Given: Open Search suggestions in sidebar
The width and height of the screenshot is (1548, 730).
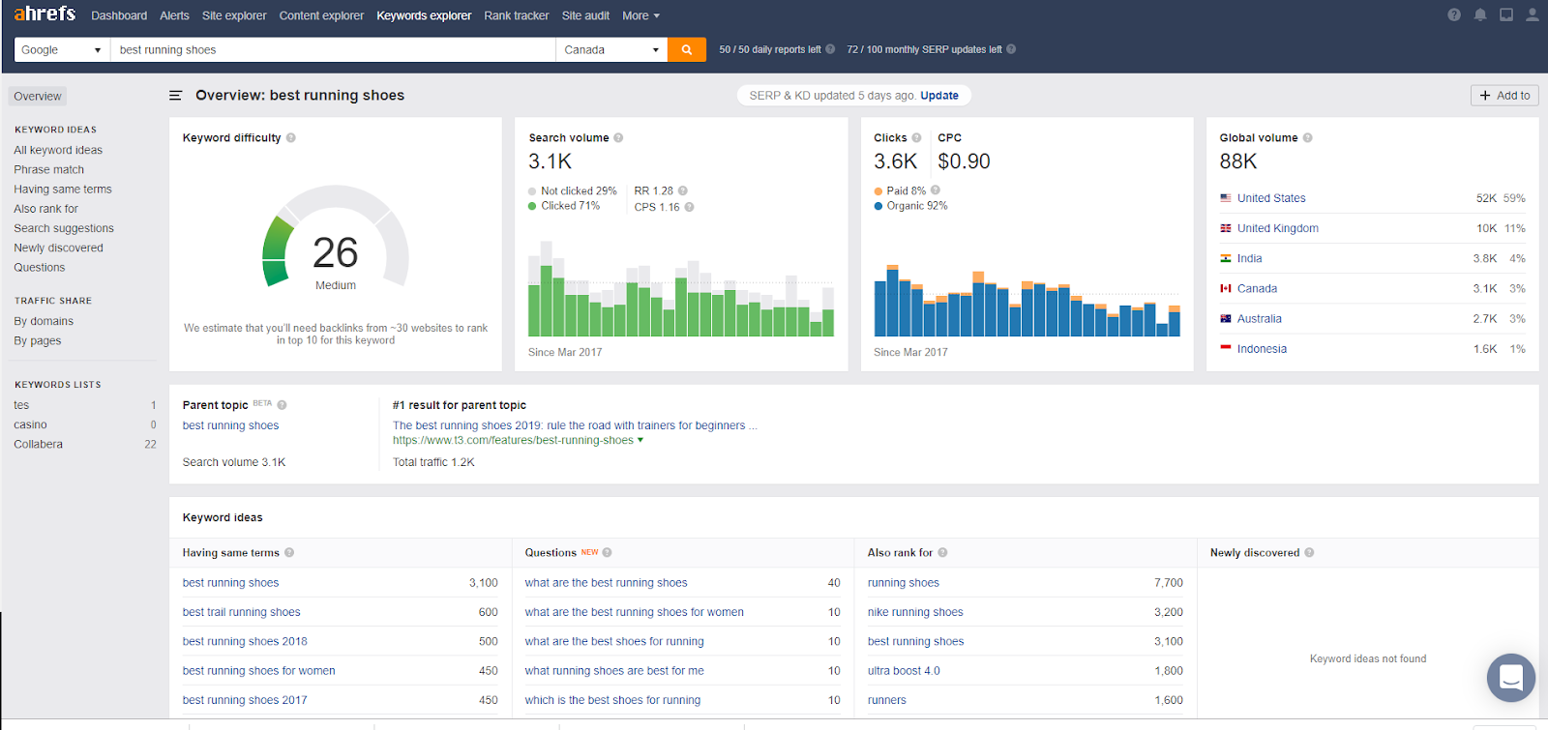Looking at the screenshot, I should 64,228.
